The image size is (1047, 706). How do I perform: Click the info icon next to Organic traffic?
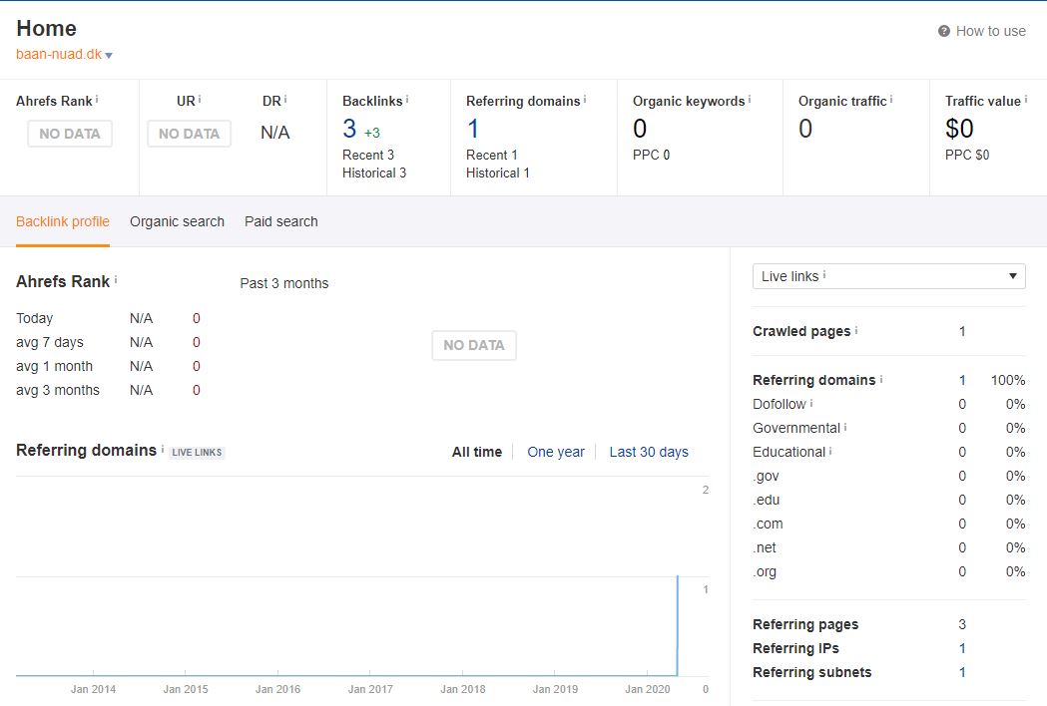click(891, 100)
